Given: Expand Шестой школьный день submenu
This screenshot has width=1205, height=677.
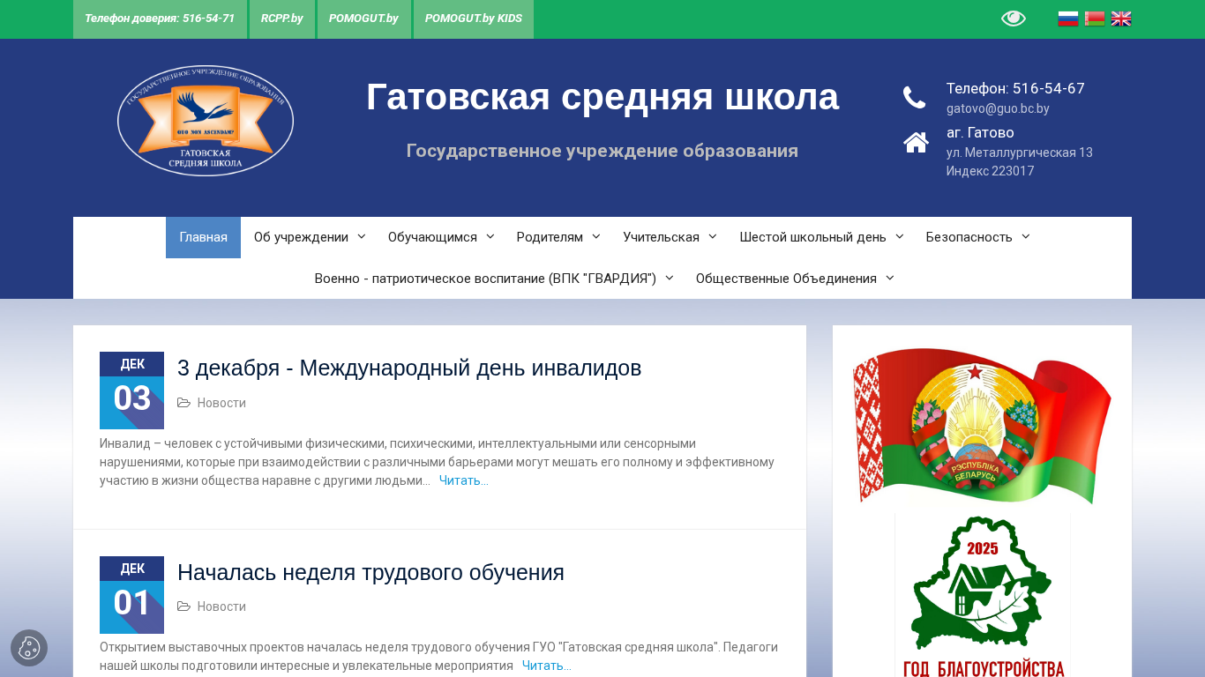Looking at the screenshot, I should point(820,237).
